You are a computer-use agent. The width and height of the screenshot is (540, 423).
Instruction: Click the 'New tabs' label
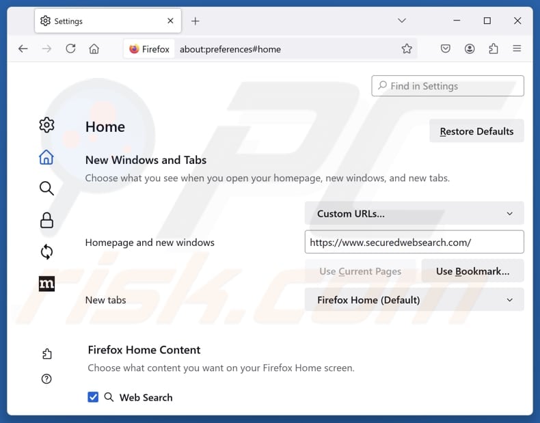coord(105,300)
